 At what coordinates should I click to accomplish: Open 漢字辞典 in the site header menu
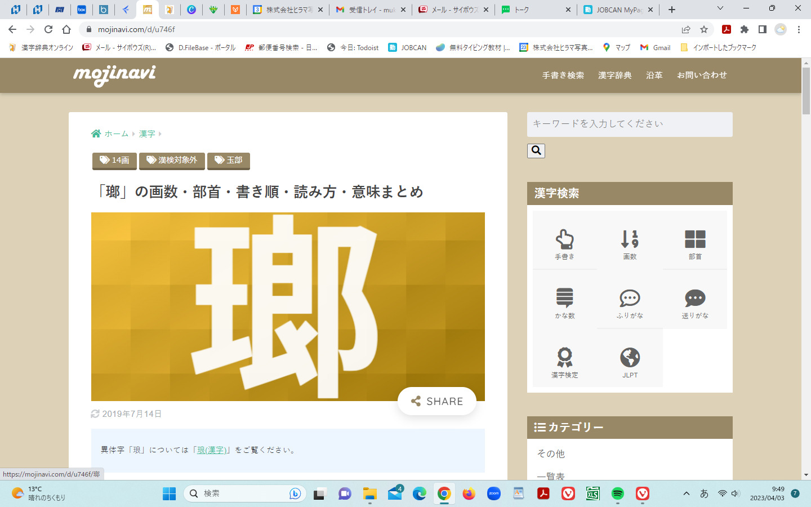point(614,75)
